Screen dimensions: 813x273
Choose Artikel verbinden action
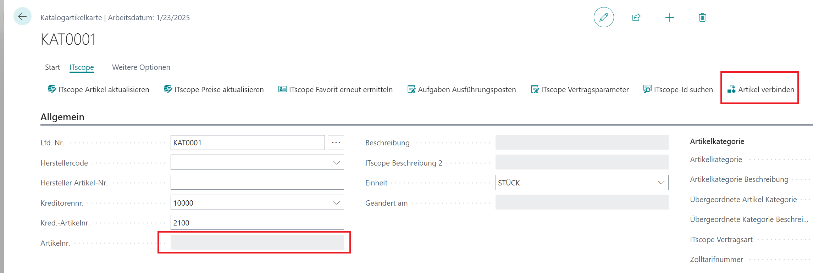pos(761,89)
